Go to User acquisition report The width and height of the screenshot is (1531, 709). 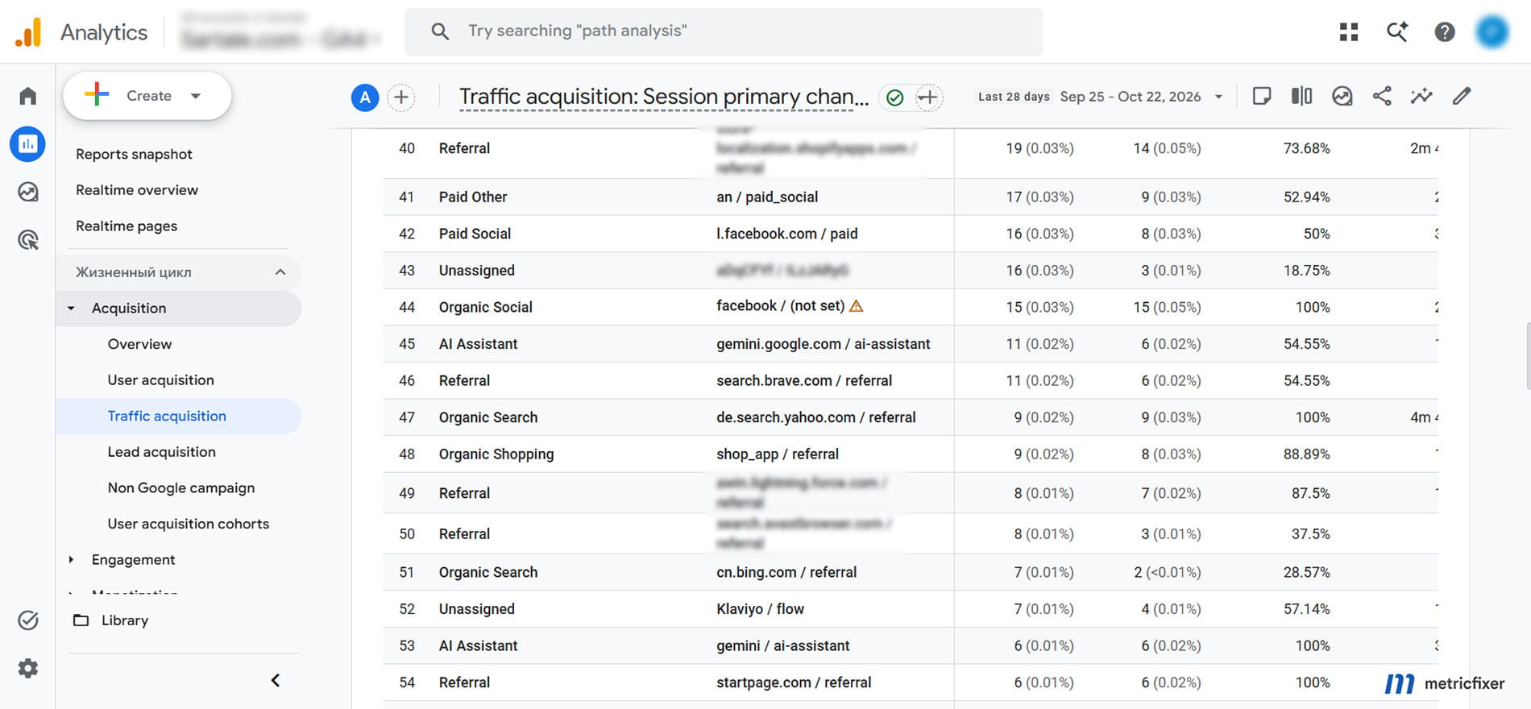click(161, 380)
